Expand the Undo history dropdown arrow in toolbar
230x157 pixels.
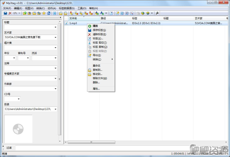(x=19, y=13)
